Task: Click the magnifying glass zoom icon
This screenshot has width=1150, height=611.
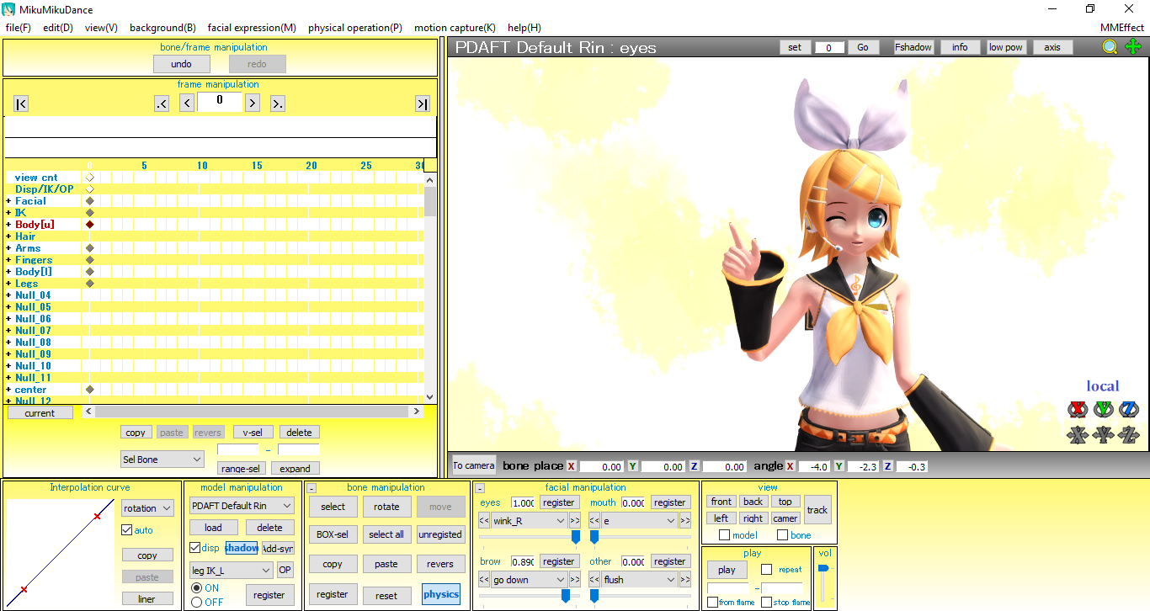Action: 1110,47
